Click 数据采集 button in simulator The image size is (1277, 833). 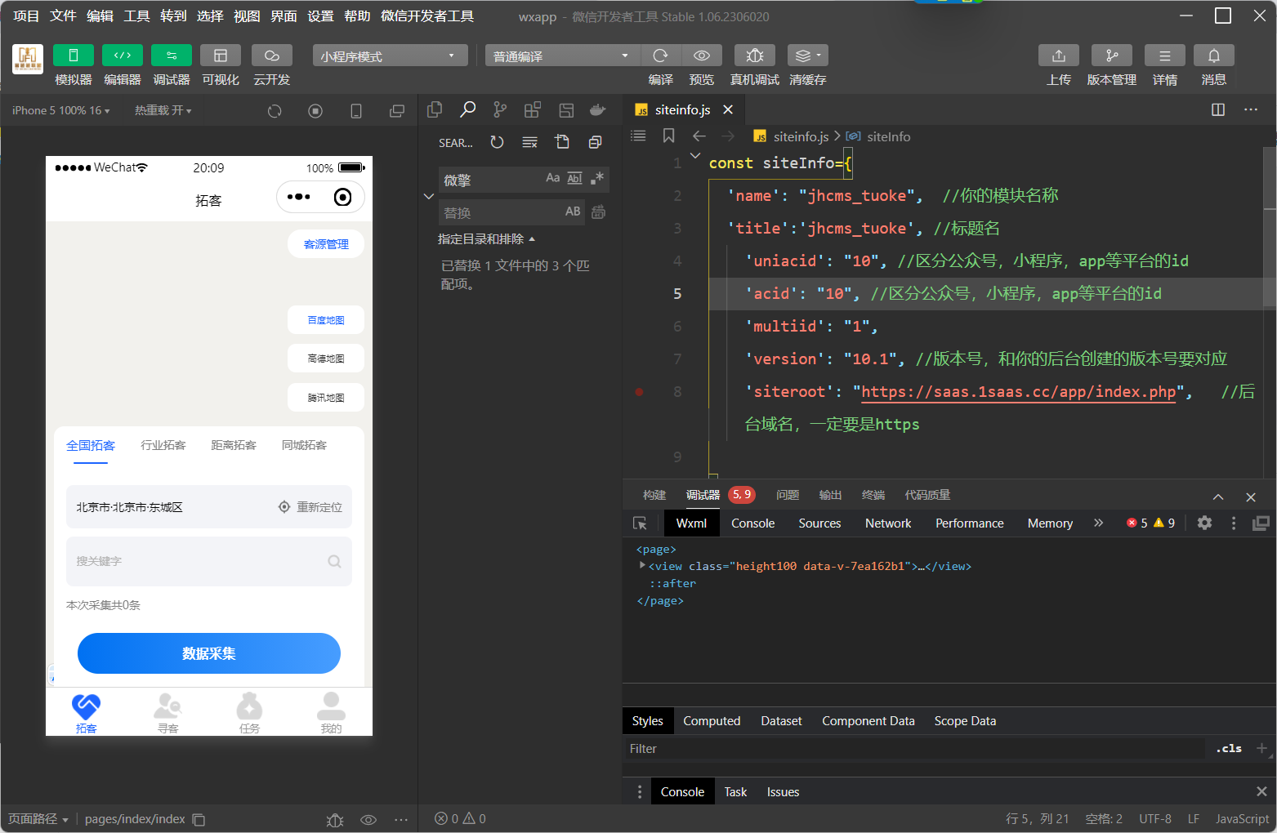pos(209,653)
